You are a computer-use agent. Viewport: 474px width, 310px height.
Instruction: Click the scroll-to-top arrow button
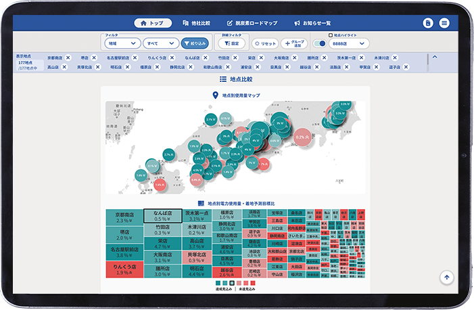pos(446,277)
